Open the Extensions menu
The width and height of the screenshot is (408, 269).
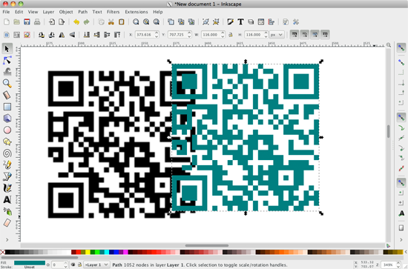[136, 12]
